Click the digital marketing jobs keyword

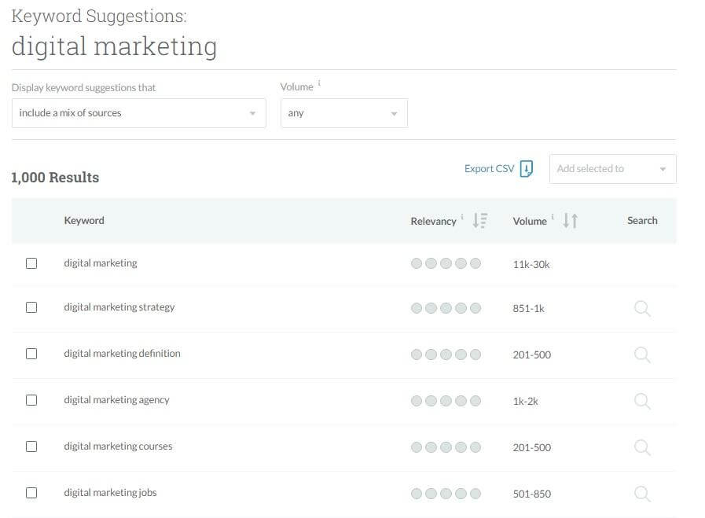pyautogui.click(x=110, y=492)
